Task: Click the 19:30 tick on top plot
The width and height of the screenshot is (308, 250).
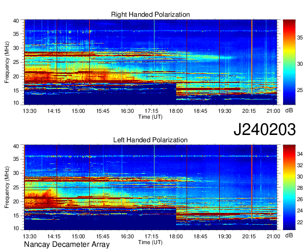Action: point(225,111)
